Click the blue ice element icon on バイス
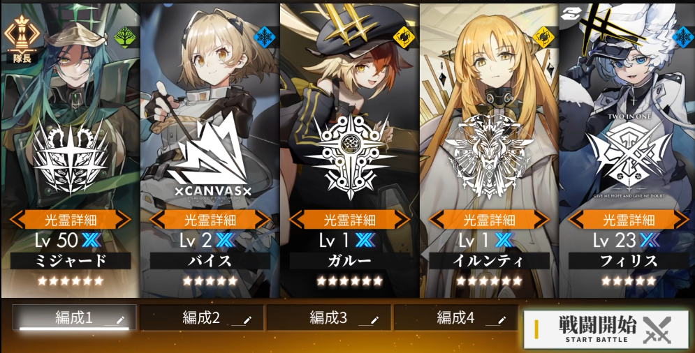 [264, 37]
